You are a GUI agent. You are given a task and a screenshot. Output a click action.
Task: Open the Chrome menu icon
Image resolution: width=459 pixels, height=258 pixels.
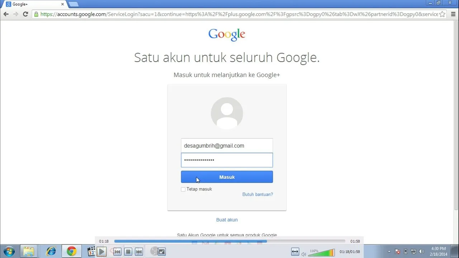pos(453,14)
